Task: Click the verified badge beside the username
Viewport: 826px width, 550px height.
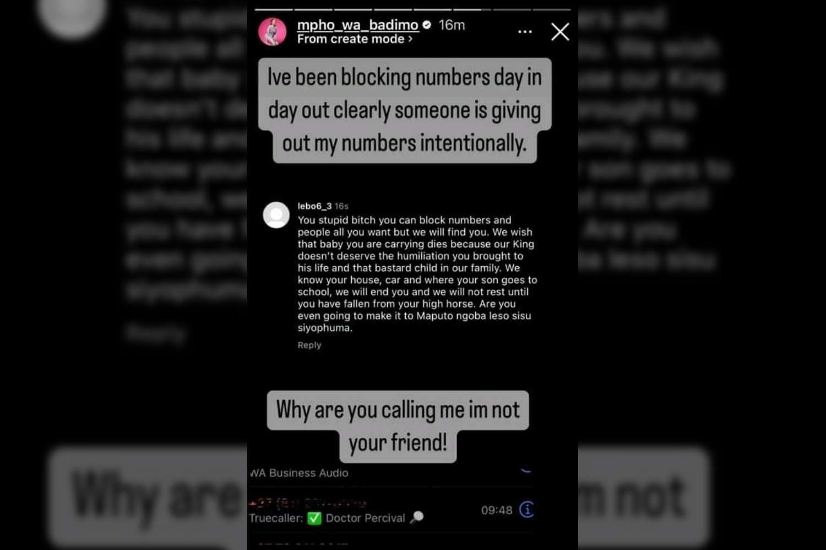Action: 427,25
